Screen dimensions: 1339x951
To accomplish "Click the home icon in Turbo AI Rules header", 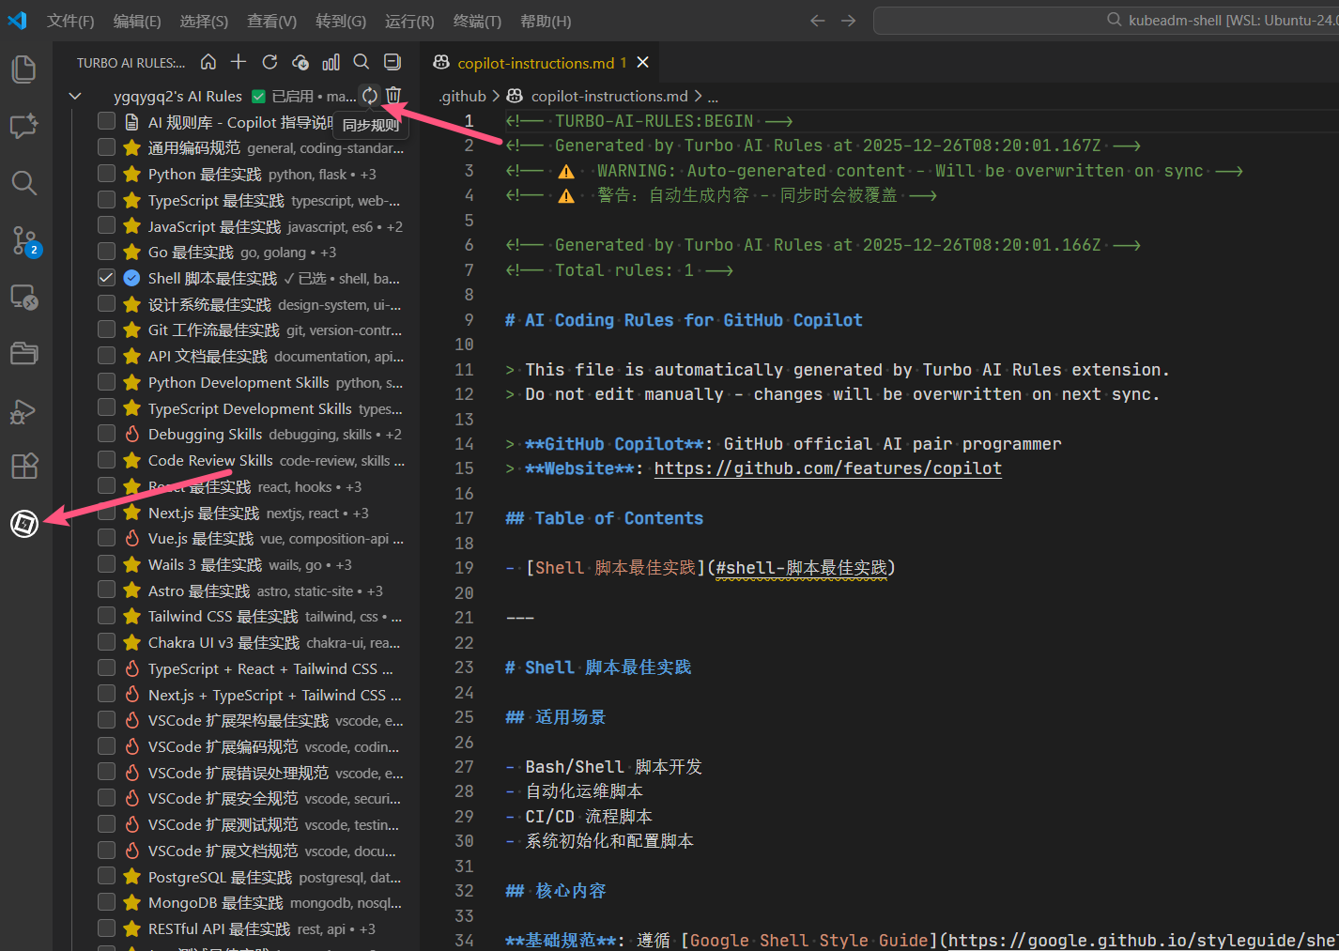I will (208, 62).
